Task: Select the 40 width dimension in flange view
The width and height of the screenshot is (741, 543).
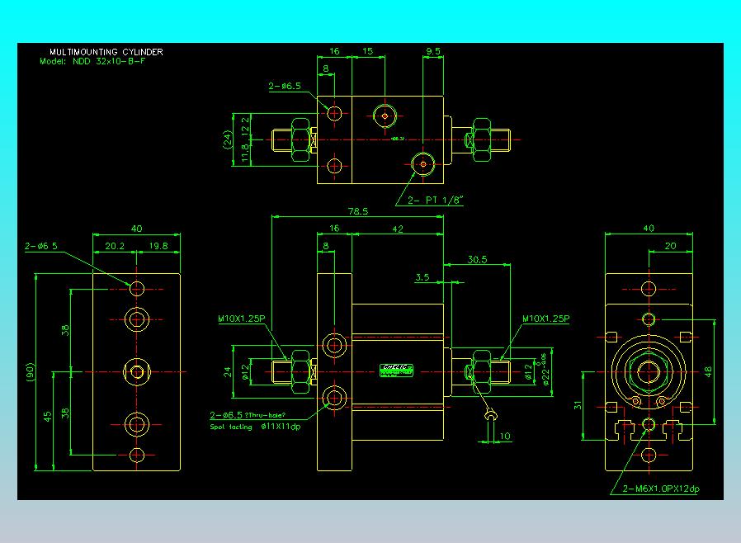Action: tap(137, 229)
